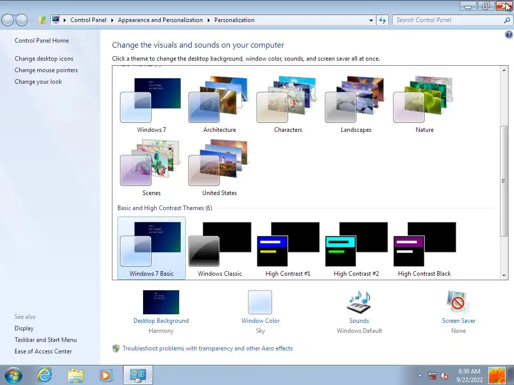514x385 pixels.
Task: Expand arrow after Appearance and Personalization
Action: (208, 20)
